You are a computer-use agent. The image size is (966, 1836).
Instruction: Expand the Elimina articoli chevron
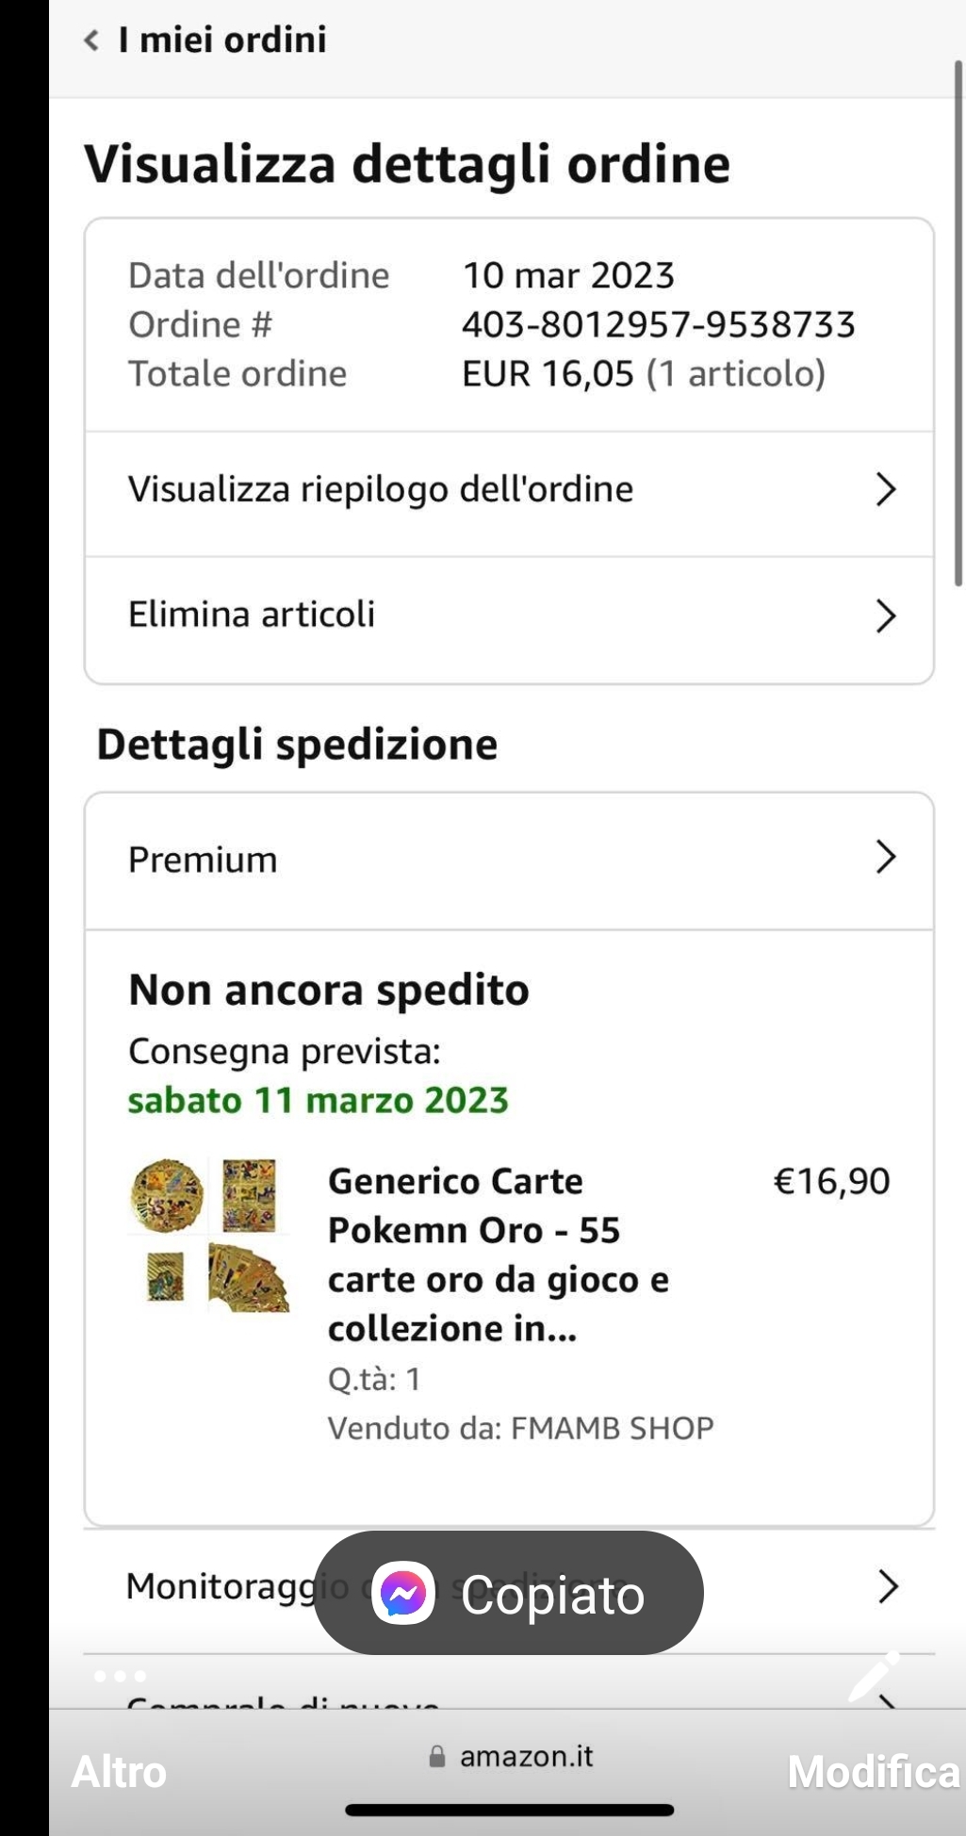click(x=885, y=616)
